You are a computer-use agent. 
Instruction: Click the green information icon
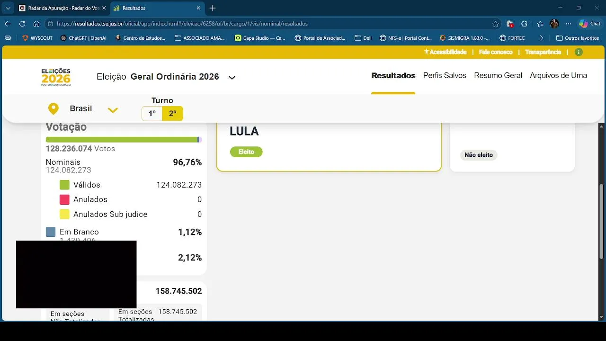[x=579, y=52]
